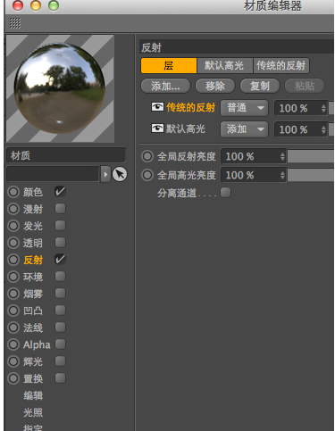Click the yellow minimize window button

(x=36, y=5)
